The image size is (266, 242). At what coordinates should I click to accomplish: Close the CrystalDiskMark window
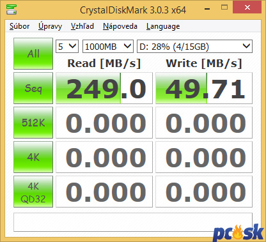247,8
